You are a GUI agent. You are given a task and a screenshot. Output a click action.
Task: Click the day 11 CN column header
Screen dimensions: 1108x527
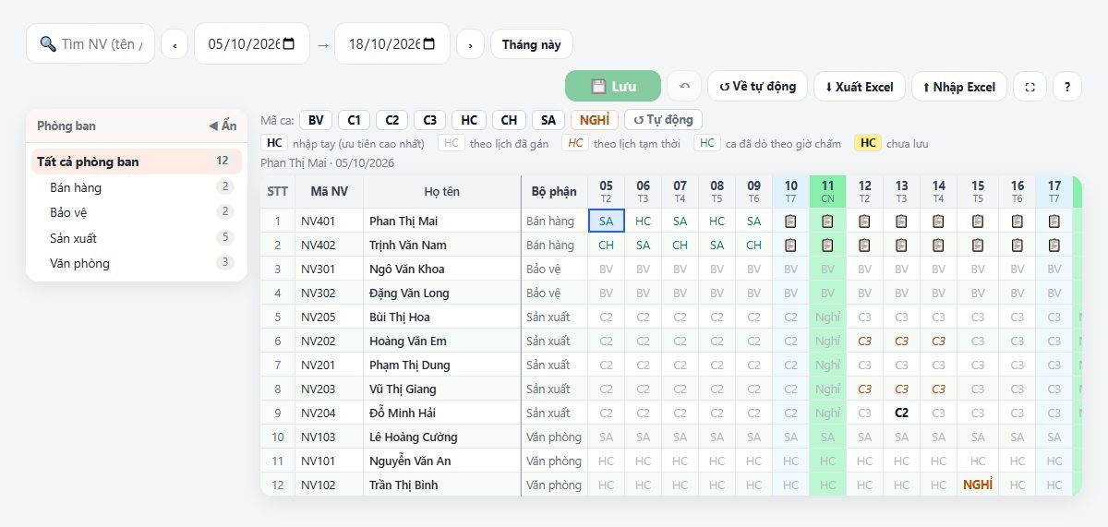pyautogui.click(x=828, y=192)
